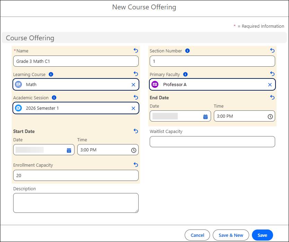Show info tooltip for Section Number
Viewport: 289px width, 242px height.
coord(187,51)
